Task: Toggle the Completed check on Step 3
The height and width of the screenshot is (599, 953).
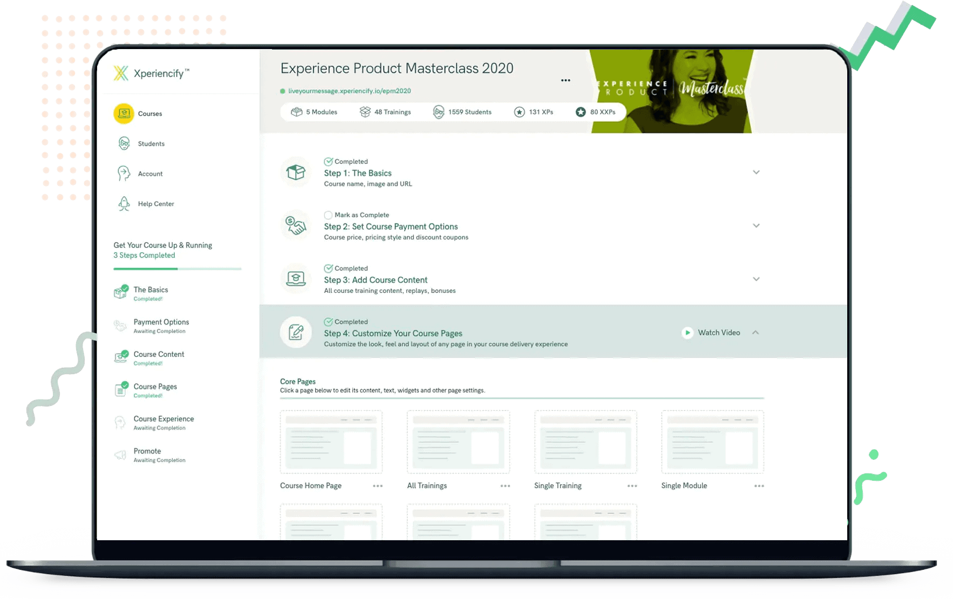Action: click(328, 268)
